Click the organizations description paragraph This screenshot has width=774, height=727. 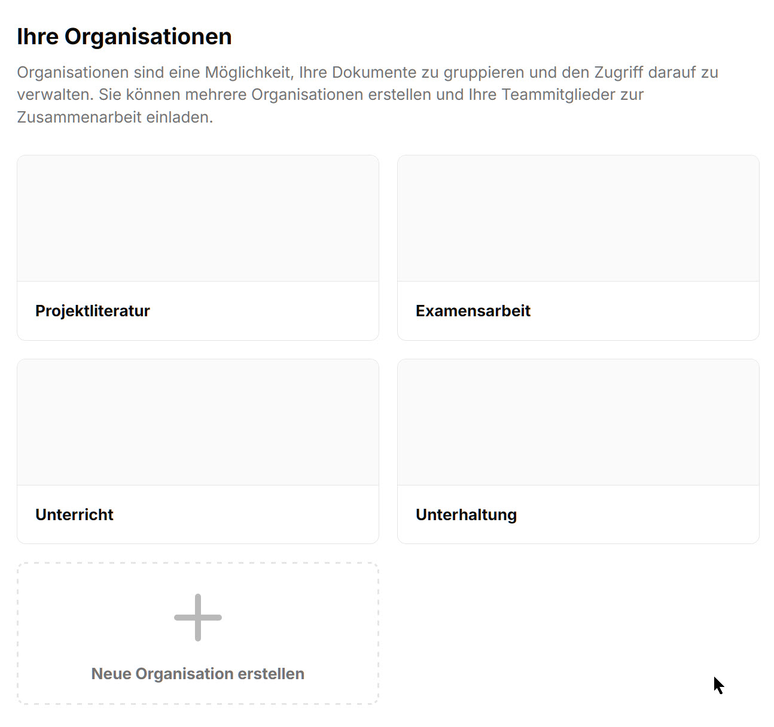click(x=367, y=94)
